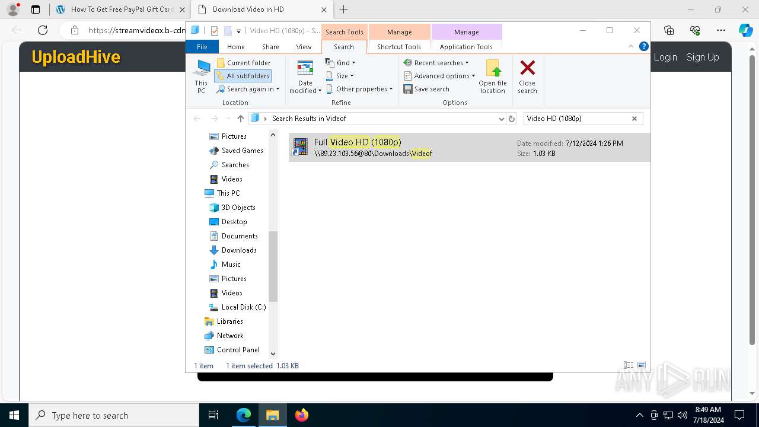Open Search again in dropdown
759x427 pixels.
(x=248, y=89)
